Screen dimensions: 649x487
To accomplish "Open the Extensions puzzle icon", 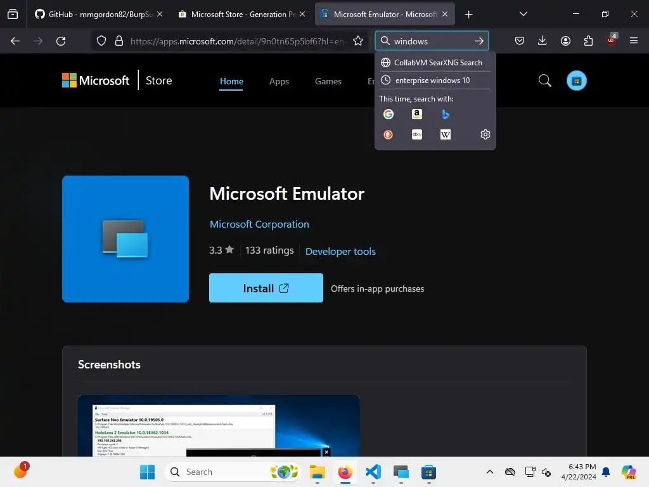I will (x=588, y=41).
